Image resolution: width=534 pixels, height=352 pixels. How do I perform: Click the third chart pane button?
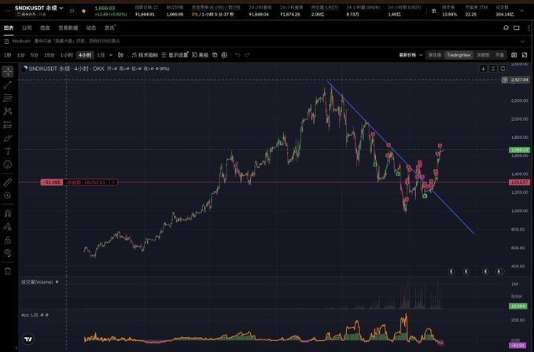point(503,68)
